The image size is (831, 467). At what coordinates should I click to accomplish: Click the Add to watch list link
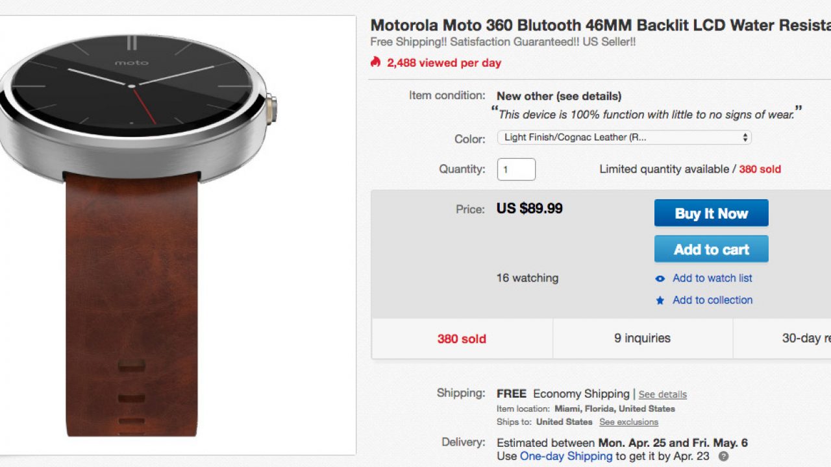(712, 278)
